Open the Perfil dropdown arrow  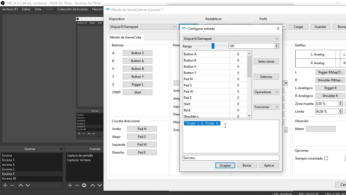(x=284, y=27)
